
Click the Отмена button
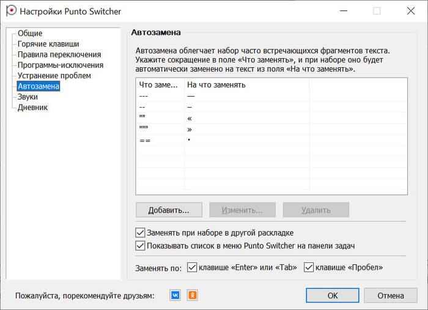pyautogui.click(x=390, y=295)
